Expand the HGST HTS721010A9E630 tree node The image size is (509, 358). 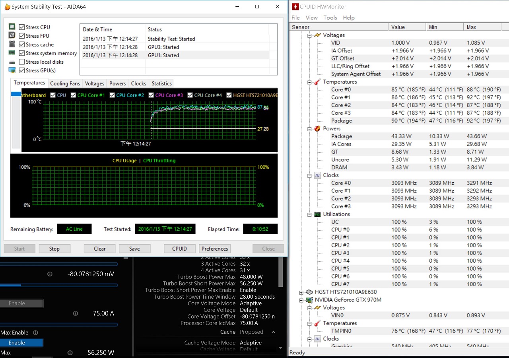[301, 292]
